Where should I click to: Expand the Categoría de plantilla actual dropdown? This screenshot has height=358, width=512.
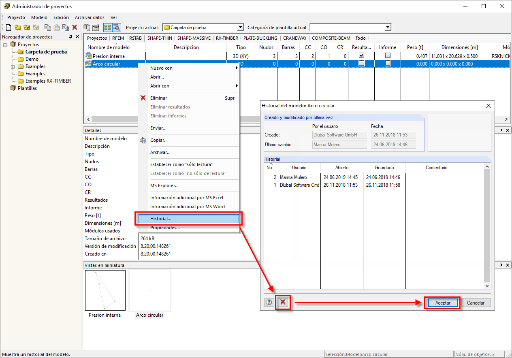pos(388,27)
